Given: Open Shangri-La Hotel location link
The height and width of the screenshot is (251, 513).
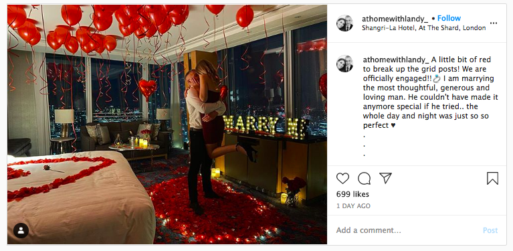Looking at the screenshot, I should (x=423, y=28).
